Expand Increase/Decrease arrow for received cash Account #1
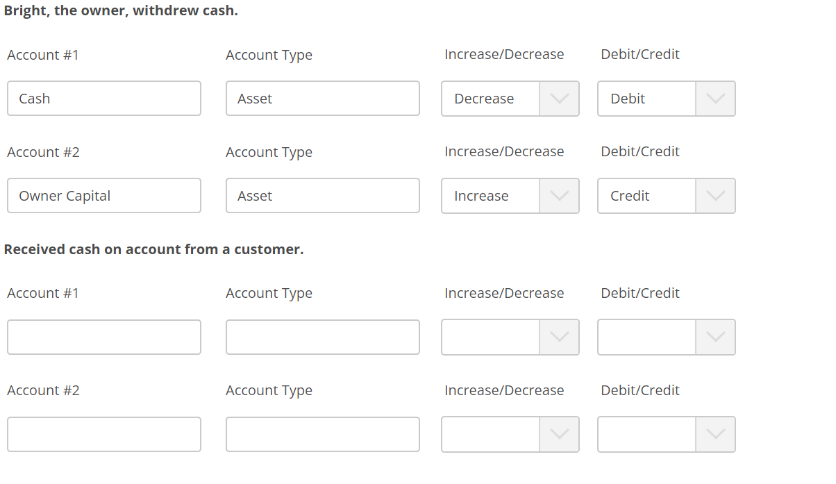836x484 pixels. pyautogui.click(x=560, y=337)
